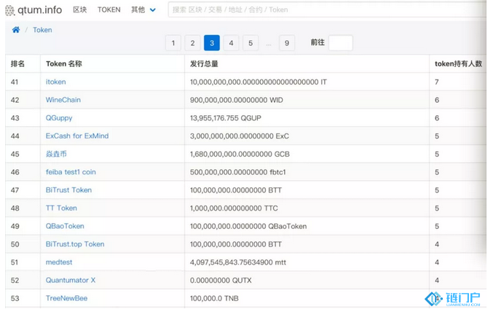Select itoken supply value ending in IT
488x312 pixels.
[259, 82]
